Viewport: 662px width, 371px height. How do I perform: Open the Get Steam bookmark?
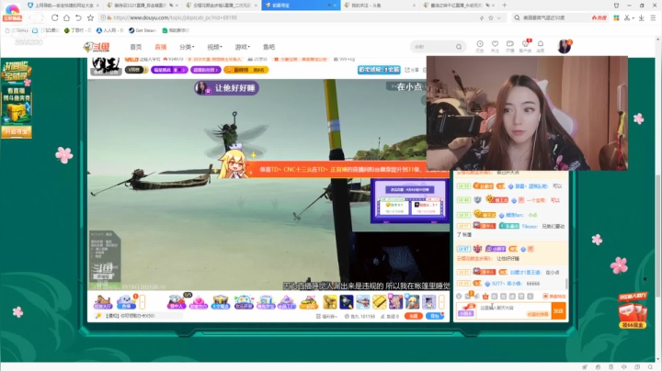coord(143,30)
